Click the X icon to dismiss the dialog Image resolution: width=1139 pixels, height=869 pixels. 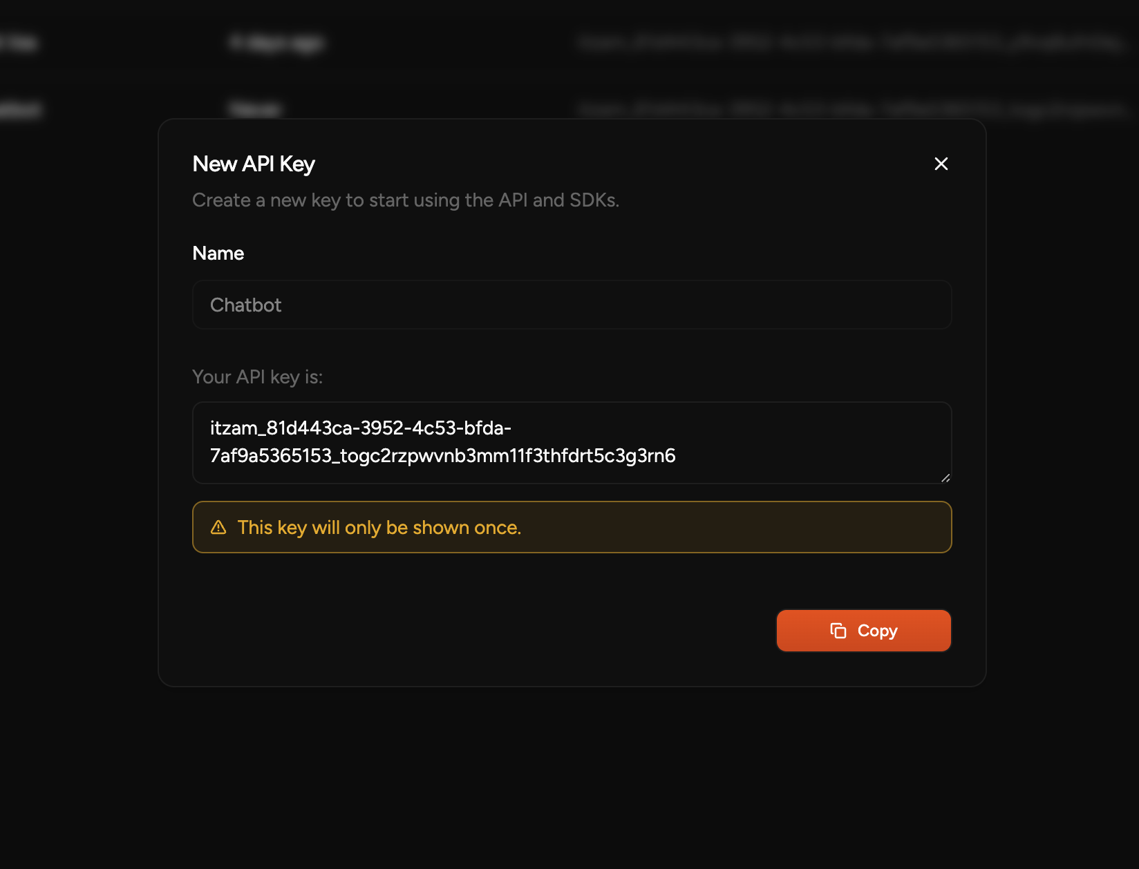[x=941, y=164]
